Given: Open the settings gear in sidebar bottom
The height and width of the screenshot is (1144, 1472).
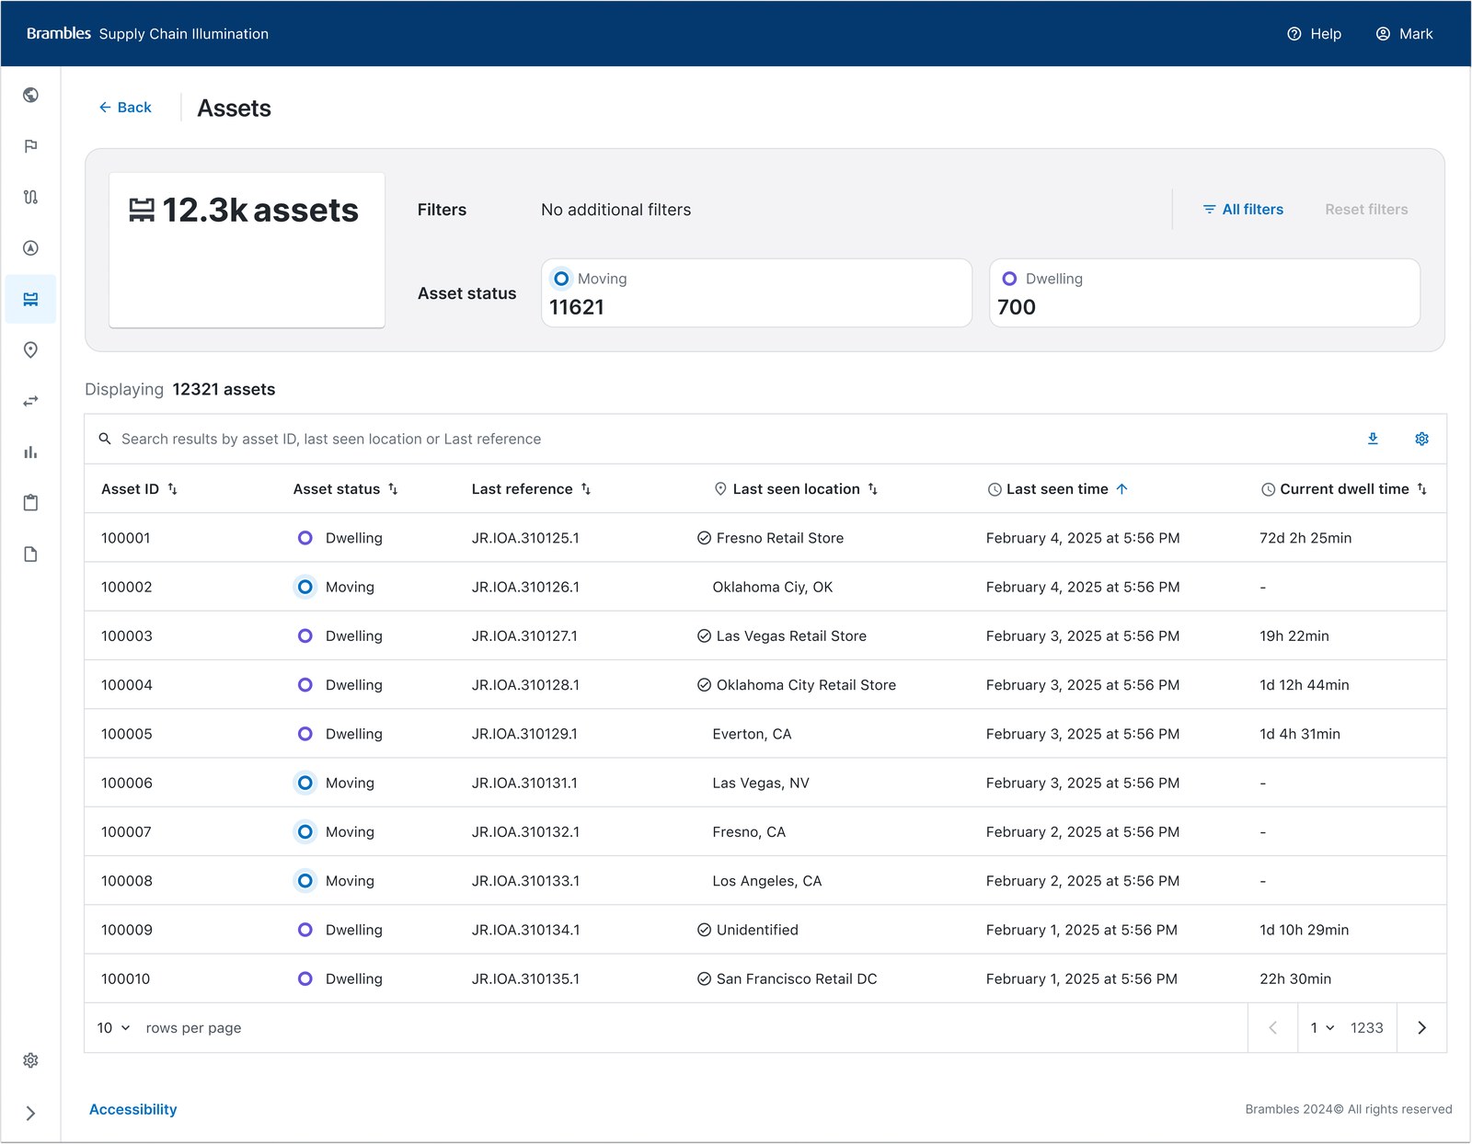Looking at the screenshot, I should coord(30,1060).
